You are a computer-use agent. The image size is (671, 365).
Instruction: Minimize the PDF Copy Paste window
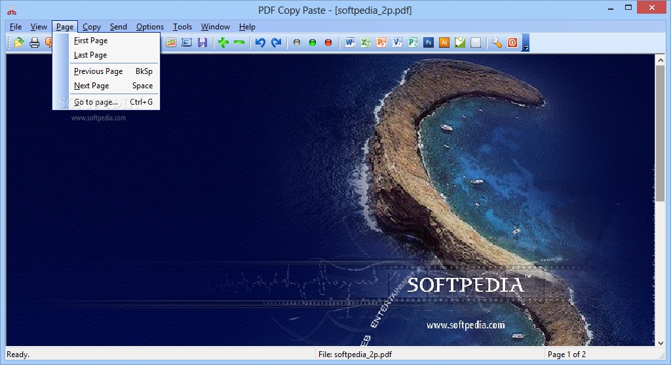click(611, 8)
